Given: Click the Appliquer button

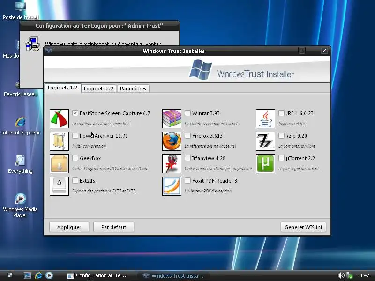Looking at the screenshot, I should (69, 227).
